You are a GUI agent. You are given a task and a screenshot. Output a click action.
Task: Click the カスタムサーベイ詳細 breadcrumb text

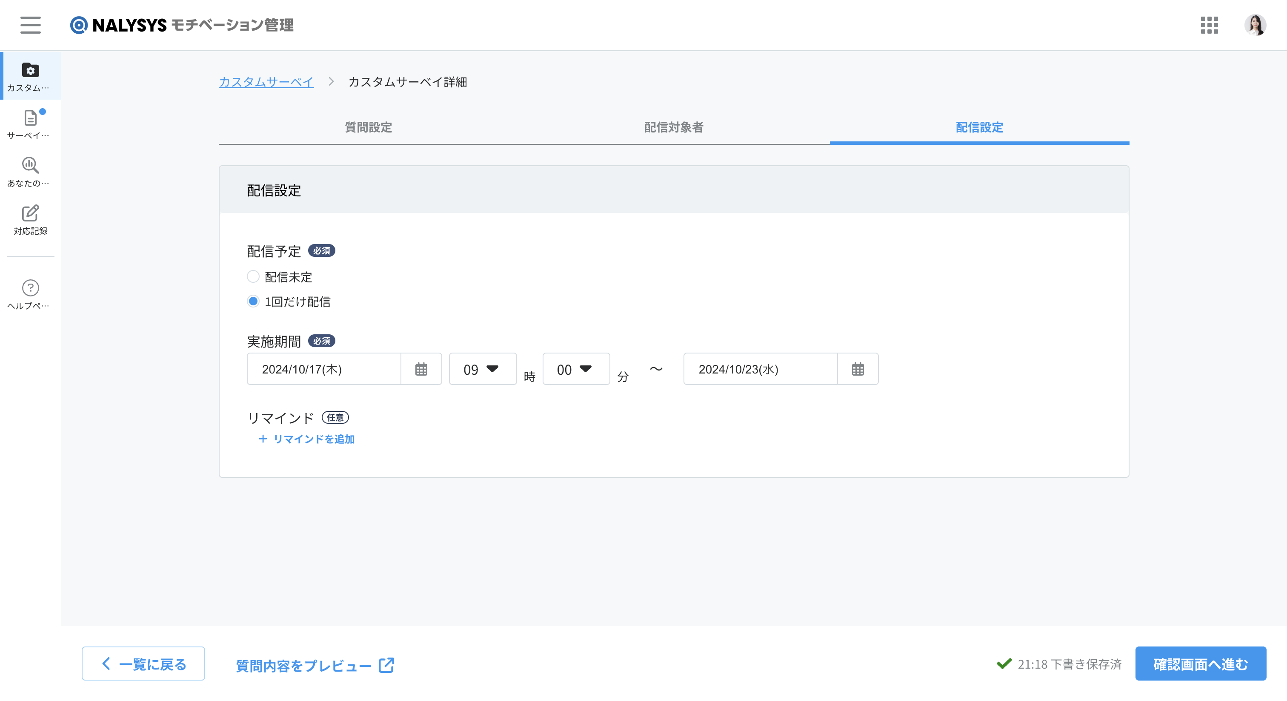click(408, 81)
